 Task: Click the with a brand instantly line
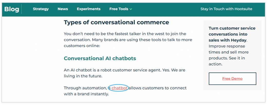click(x=86, y=94)
